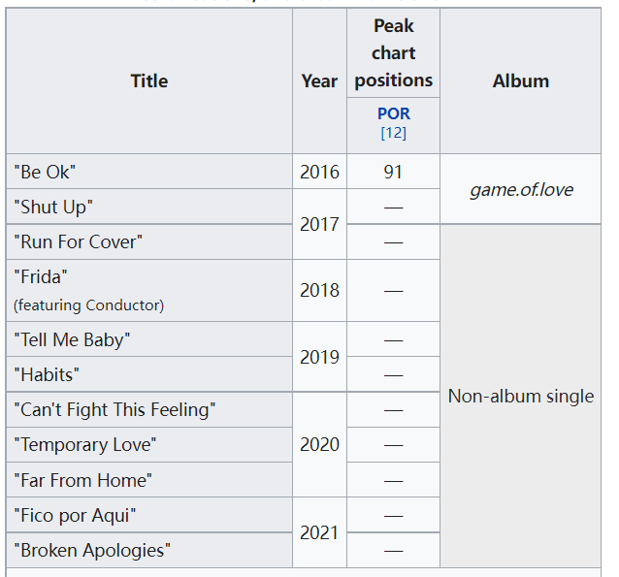The image size is (619, 577).
Task: Click the Title column header
Action: (149, 81)
